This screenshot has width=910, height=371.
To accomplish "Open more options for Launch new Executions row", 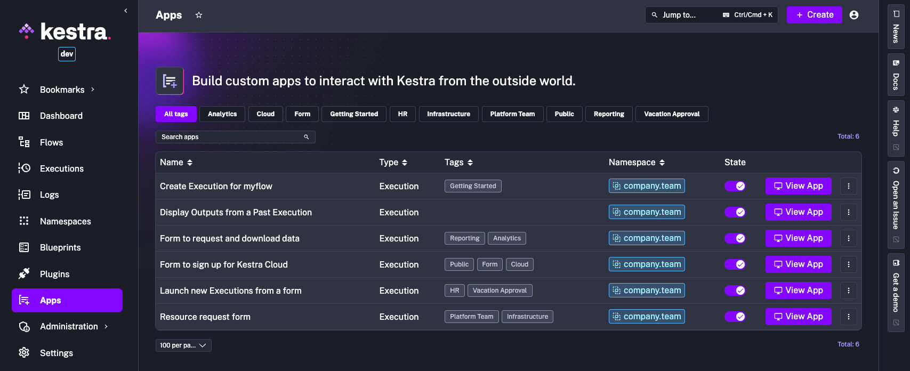I will (849, 291).
